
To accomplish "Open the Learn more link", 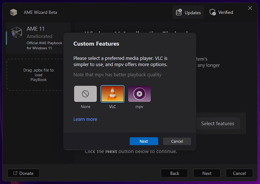I will coord(85,119).
